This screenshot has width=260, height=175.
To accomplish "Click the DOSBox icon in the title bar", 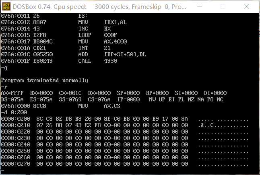I will 6,6.
